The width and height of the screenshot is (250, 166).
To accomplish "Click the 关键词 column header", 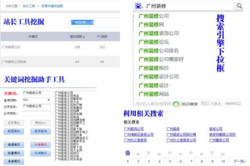I will click(x=33, y=37).
